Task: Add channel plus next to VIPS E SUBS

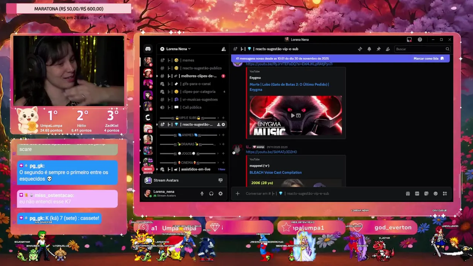Action: tap(223, 118)
